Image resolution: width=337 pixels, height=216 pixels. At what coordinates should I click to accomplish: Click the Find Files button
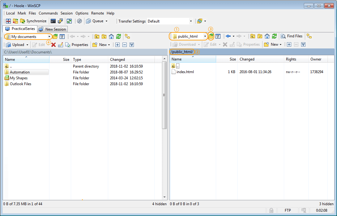point(292,36)
